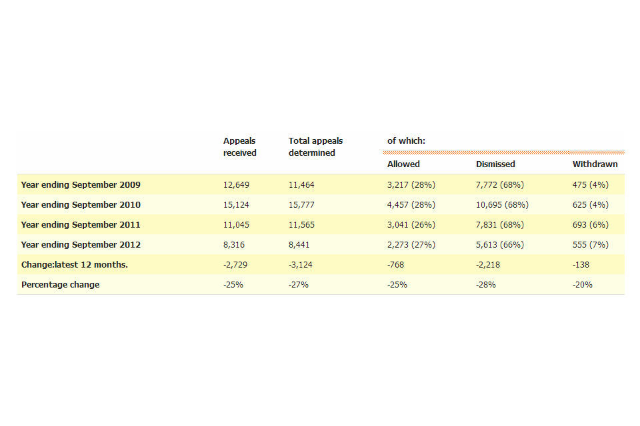Select the 10,695 (68%) dismissed cell
The image size is (640, 426).
click(x=502, y=204)
